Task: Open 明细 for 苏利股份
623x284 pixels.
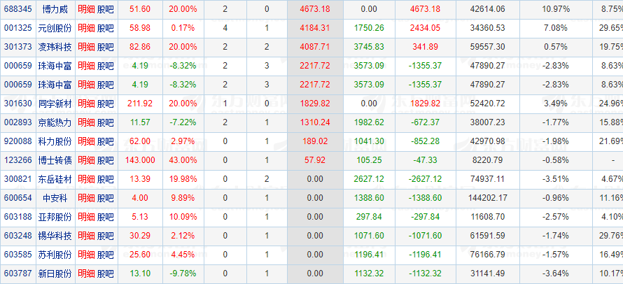Action: click(x=86, y=255)
